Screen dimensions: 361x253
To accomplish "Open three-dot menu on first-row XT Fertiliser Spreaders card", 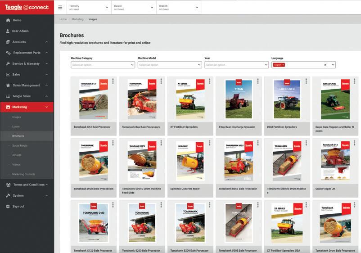I will coord(209,81).
